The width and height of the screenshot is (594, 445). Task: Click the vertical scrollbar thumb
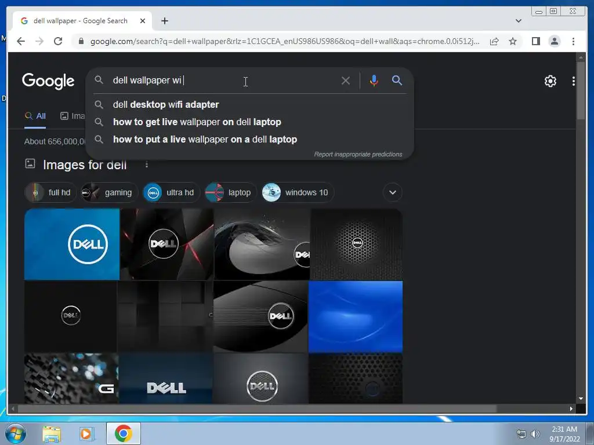(x=581, y=91)
